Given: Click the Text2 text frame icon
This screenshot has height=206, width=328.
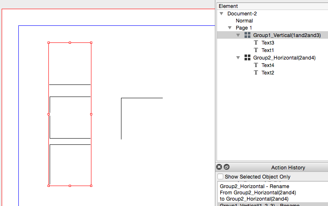Looking at the screenshot, I should (x=256, y=73).
